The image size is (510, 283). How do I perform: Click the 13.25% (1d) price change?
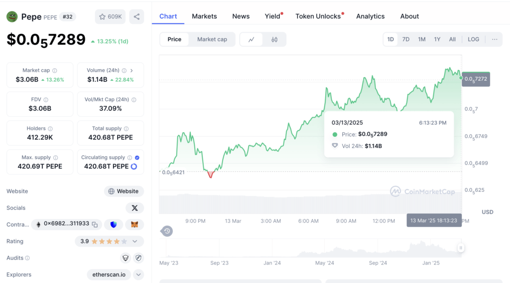pos(110,42)
